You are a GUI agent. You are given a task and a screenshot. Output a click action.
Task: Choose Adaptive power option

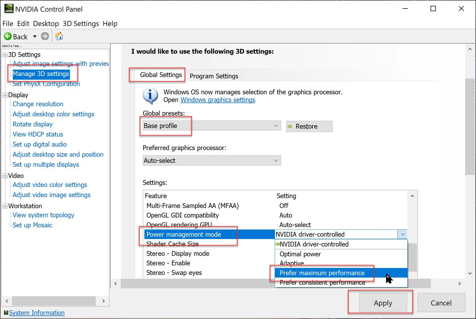pos(341,263)
